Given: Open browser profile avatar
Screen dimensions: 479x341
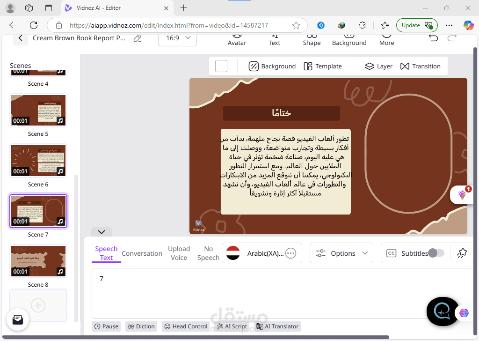Looking at the screenshot, I should click(x=10, y=8).
